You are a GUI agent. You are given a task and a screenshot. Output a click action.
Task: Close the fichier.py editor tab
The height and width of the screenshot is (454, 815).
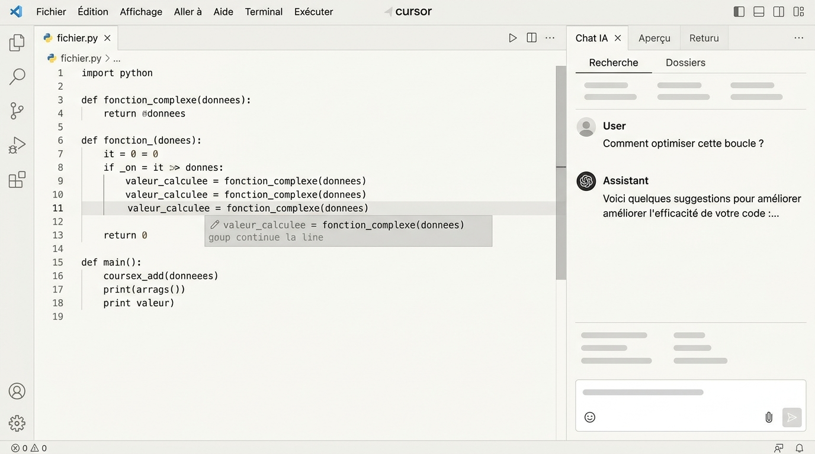pos(107,38)
